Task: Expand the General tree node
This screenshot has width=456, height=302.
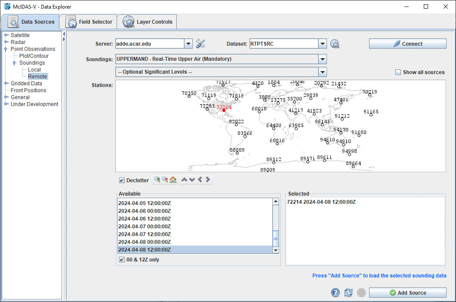Action: pyautogui.click(x=6, y=97)
